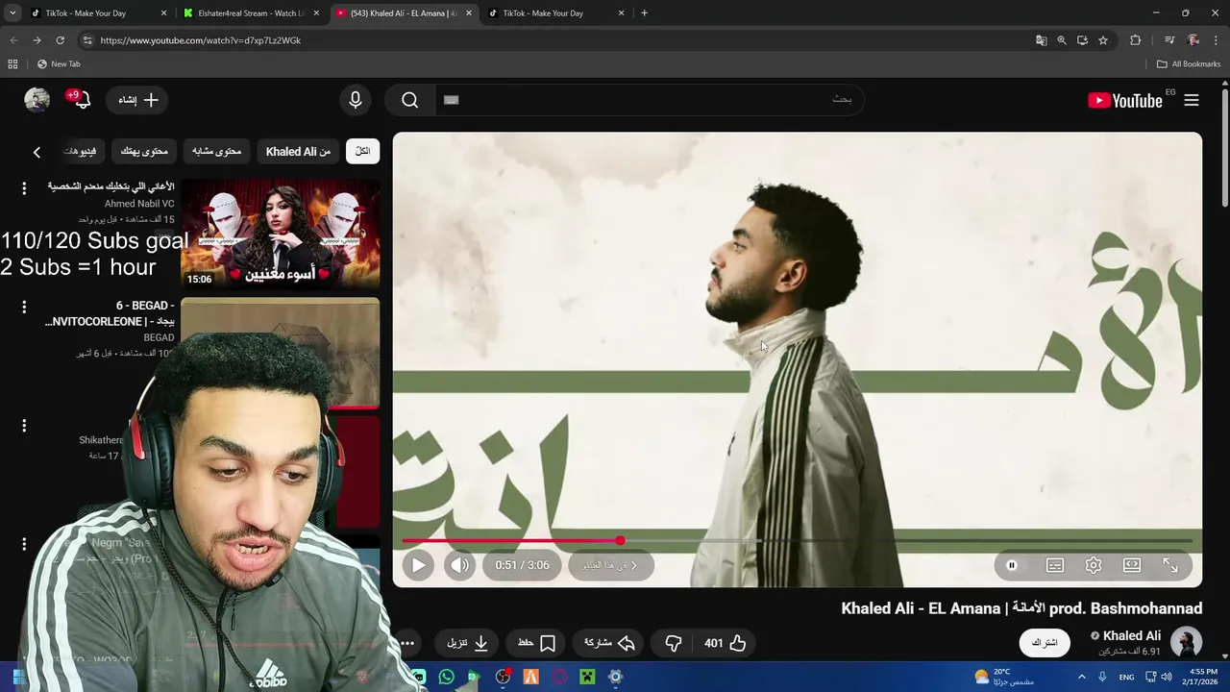Mute the video volume speaker icon
The width and height of the screenshot is (1230, 692).
pos(459,565)
